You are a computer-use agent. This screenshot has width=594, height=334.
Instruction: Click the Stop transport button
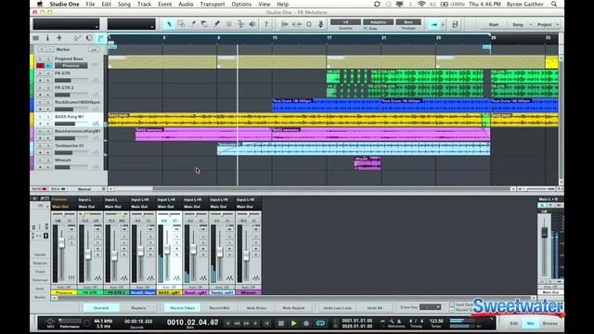(x=280, y=323)
